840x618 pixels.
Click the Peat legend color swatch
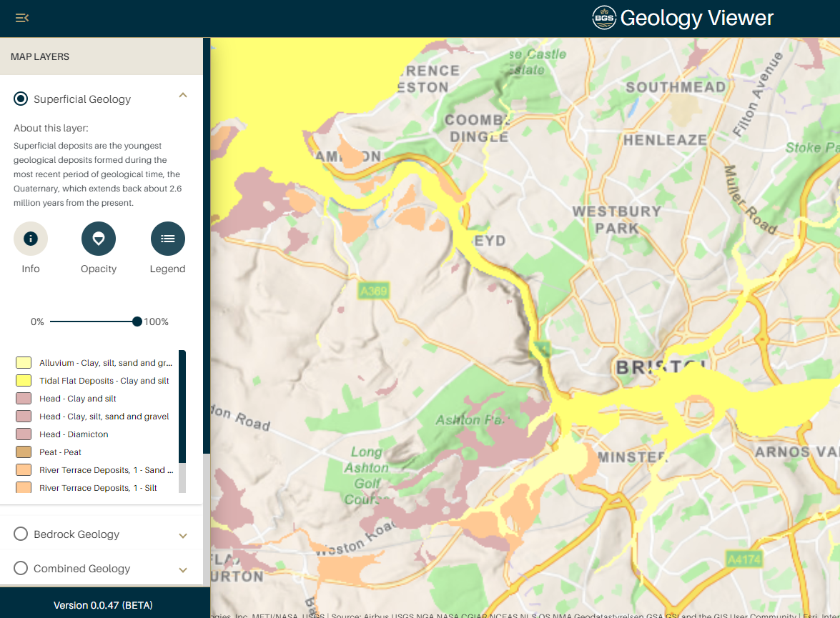tap(24, 452)
